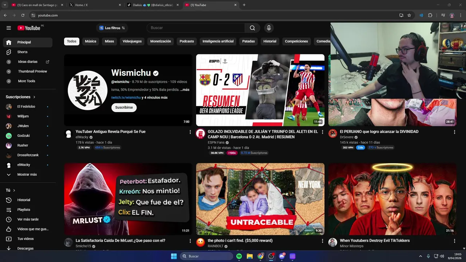Open JWulen subscription channel
466x262 pixels.
(x=28, y=126)
